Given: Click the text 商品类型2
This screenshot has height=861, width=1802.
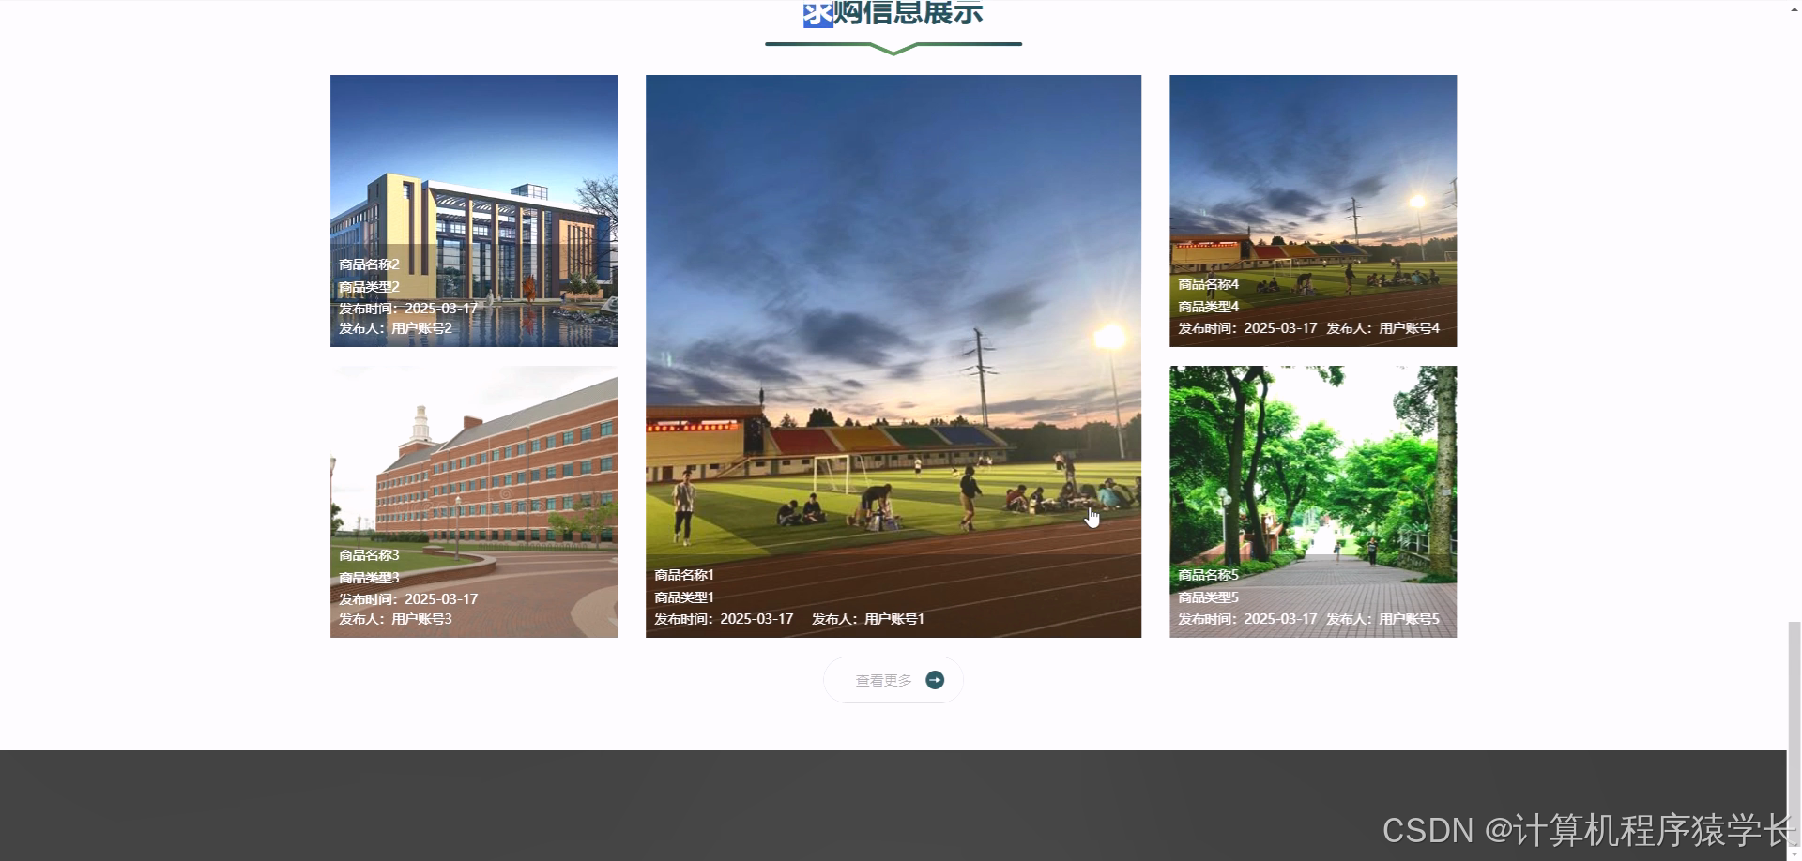Looking at the screenshot, I should point(369,287).
